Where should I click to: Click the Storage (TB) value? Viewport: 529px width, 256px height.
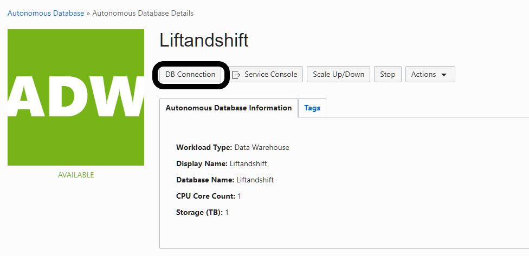point(227,212)
